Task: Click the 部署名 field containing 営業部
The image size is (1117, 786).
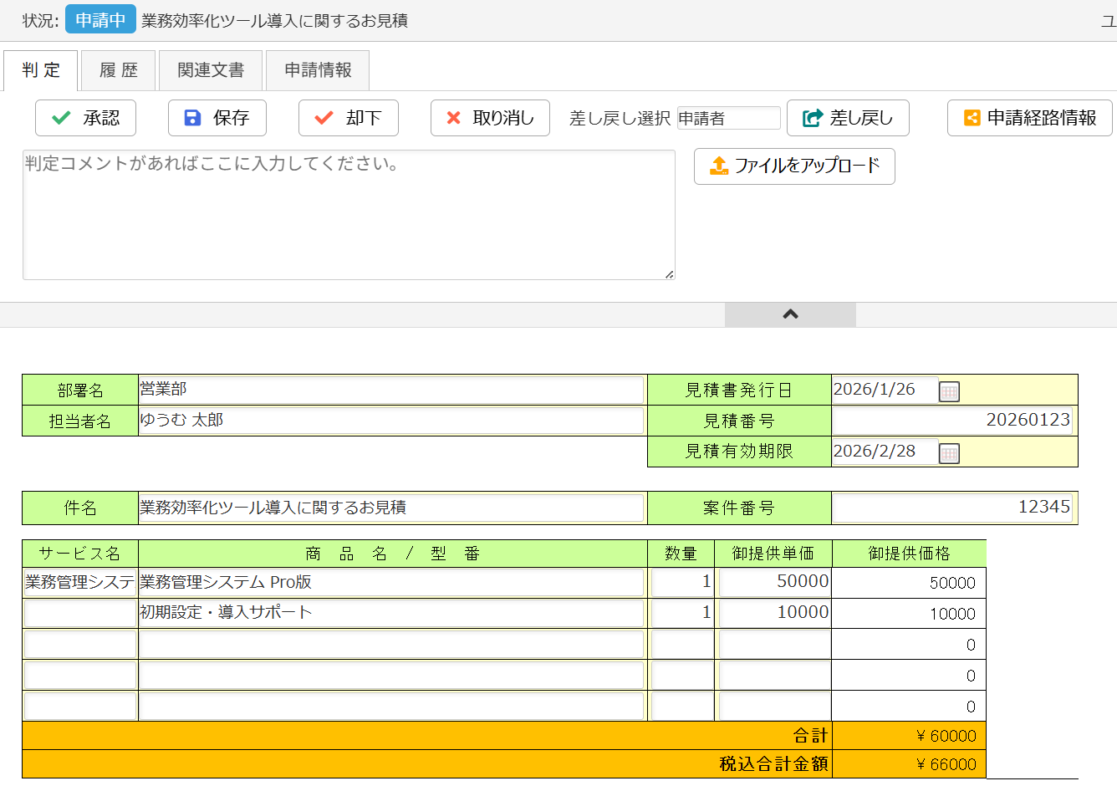Action: pos(391,390)
